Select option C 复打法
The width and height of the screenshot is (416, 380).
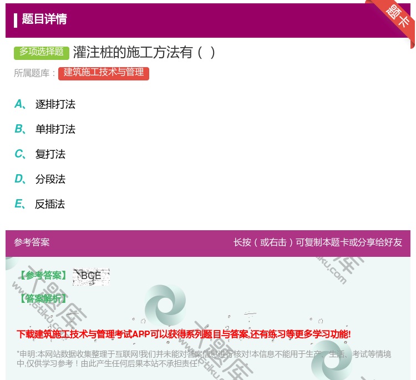[x=40, y=154]
